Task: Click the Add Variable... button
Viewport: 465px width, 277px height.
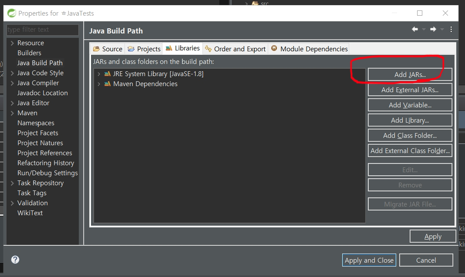Action: (410, 105)
